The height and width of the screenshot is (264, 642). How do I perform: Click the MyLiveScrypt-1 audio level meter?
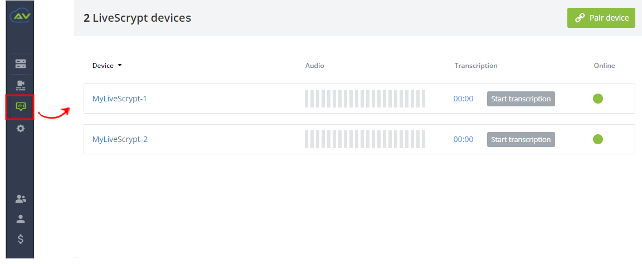(365, 99)
